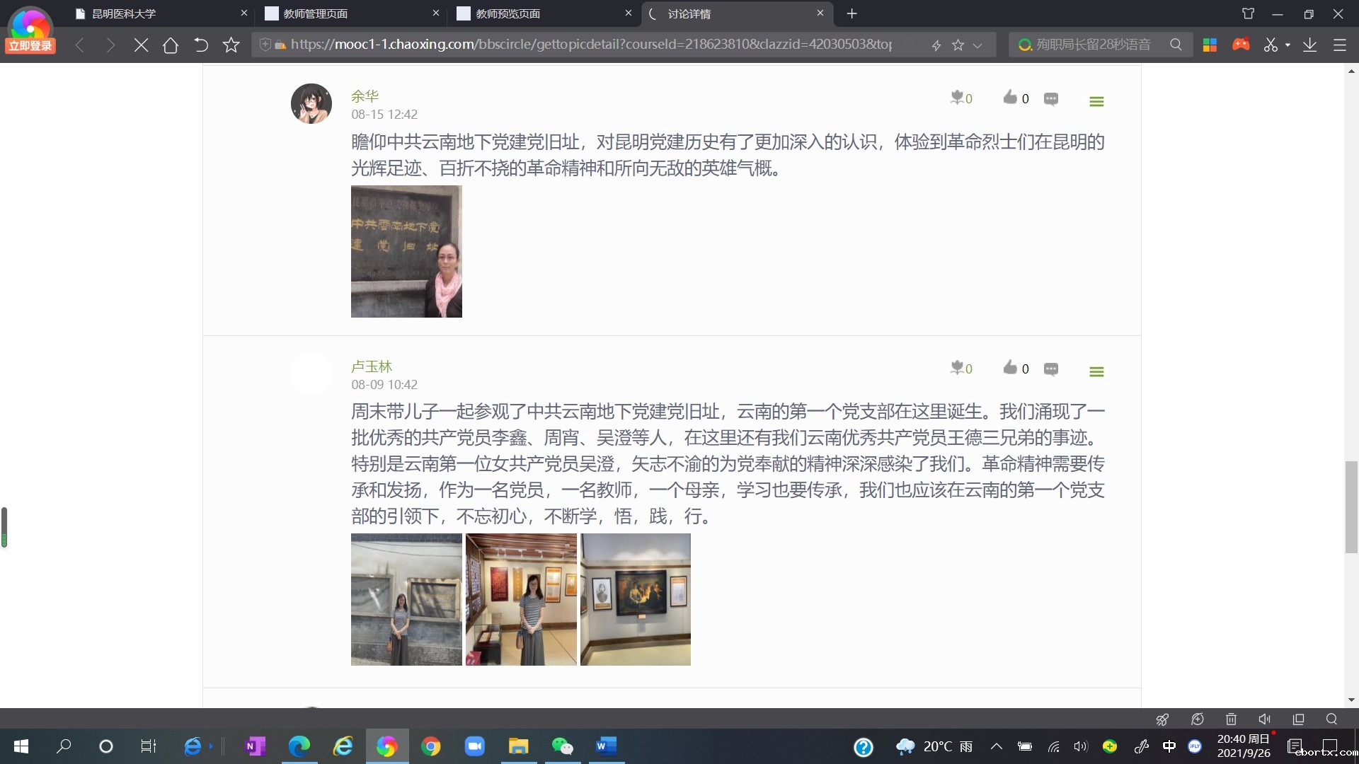
Task: Open the reply bubble on 余华's post
Action: 1051,99
